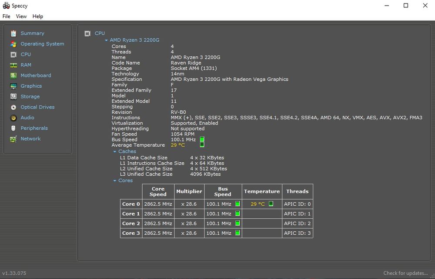Maximize the Speccy window
The width and height of the screenshot is (435, 279).
click(x=405, y=6)
